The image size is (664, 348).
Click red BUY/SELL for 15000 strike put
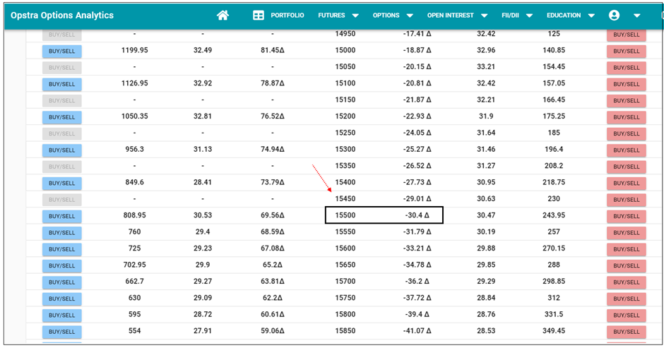[x=626, y=51]
